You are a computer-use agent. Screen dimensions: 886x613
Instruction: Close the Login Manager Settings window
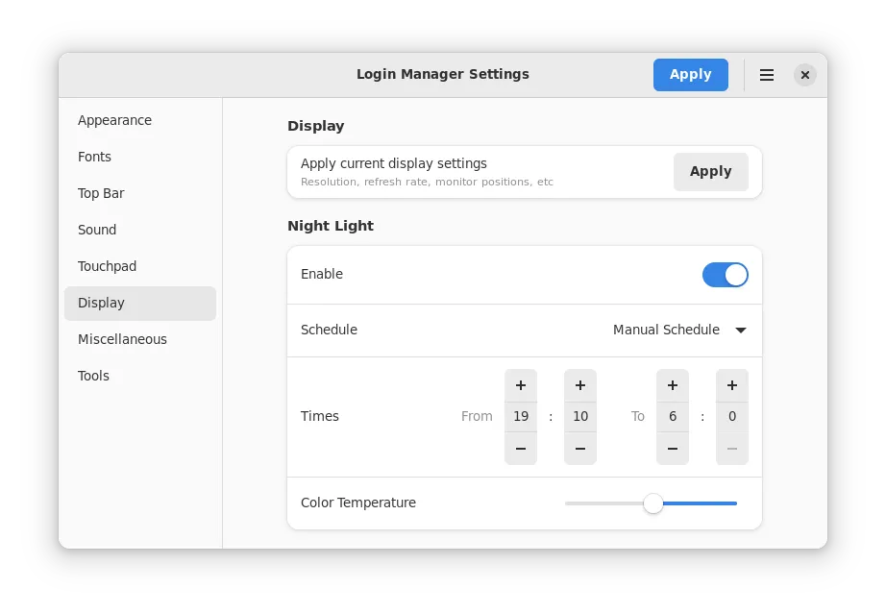[x=805, y=75]
